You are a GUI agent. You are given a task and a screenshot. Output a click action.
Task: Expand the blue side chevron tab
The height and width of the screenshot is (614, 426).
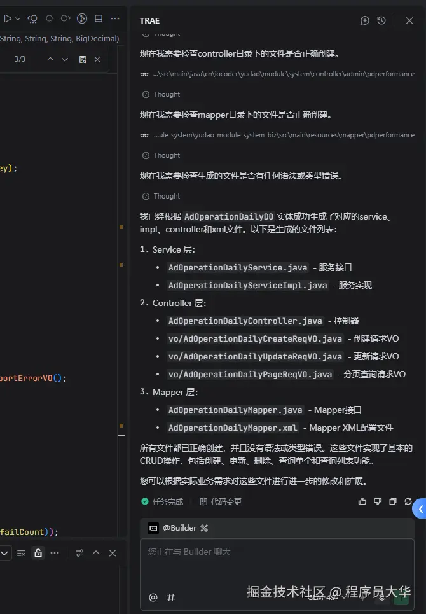(x=420, y=508)
